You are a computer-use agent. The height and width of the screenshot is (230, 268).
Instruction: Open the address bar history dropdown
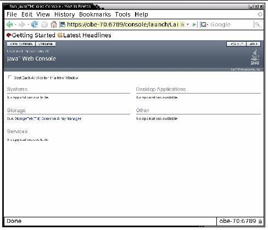188,25
